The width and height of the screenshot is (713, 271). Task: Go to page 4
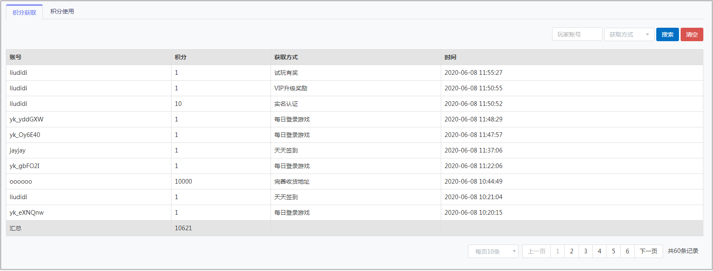[x=600, y=251]
